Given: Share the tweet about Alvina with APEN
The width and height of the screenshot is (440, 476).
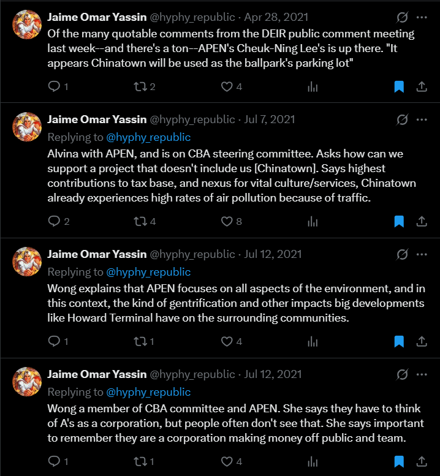Looking at the screenshot, I should tap(422, 221).
